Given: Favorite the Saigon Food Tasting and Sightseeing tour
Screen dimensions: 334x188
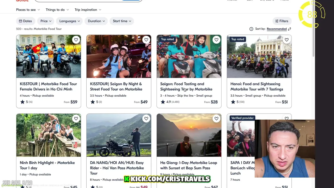Looking at the screenshot, I should tap(216, 40).
